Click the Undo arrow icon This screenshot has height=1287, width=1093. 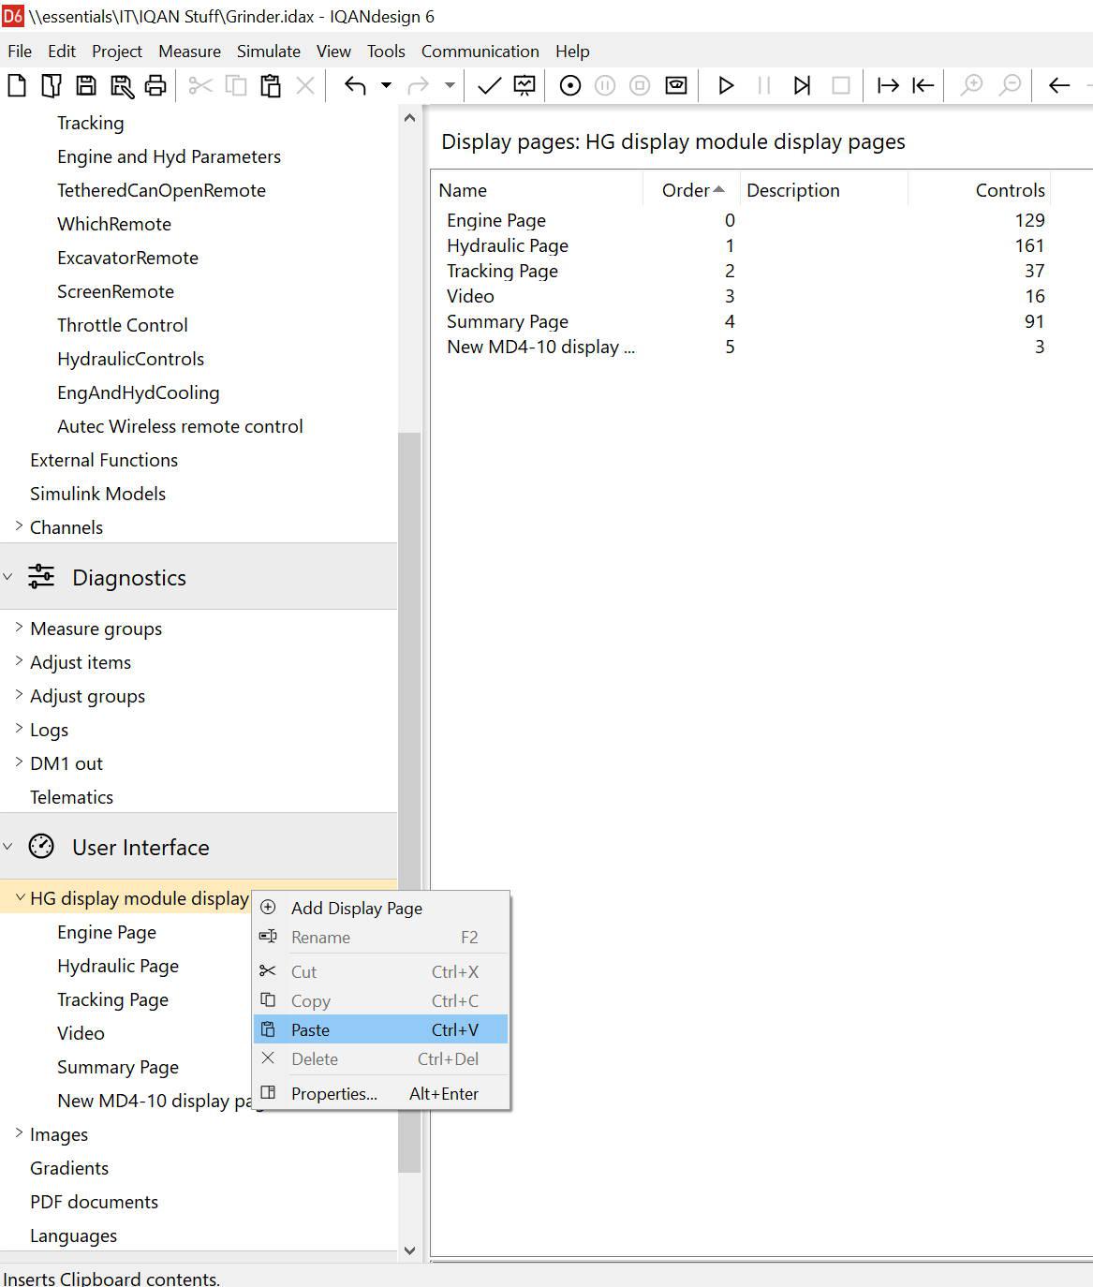point(355,86)
